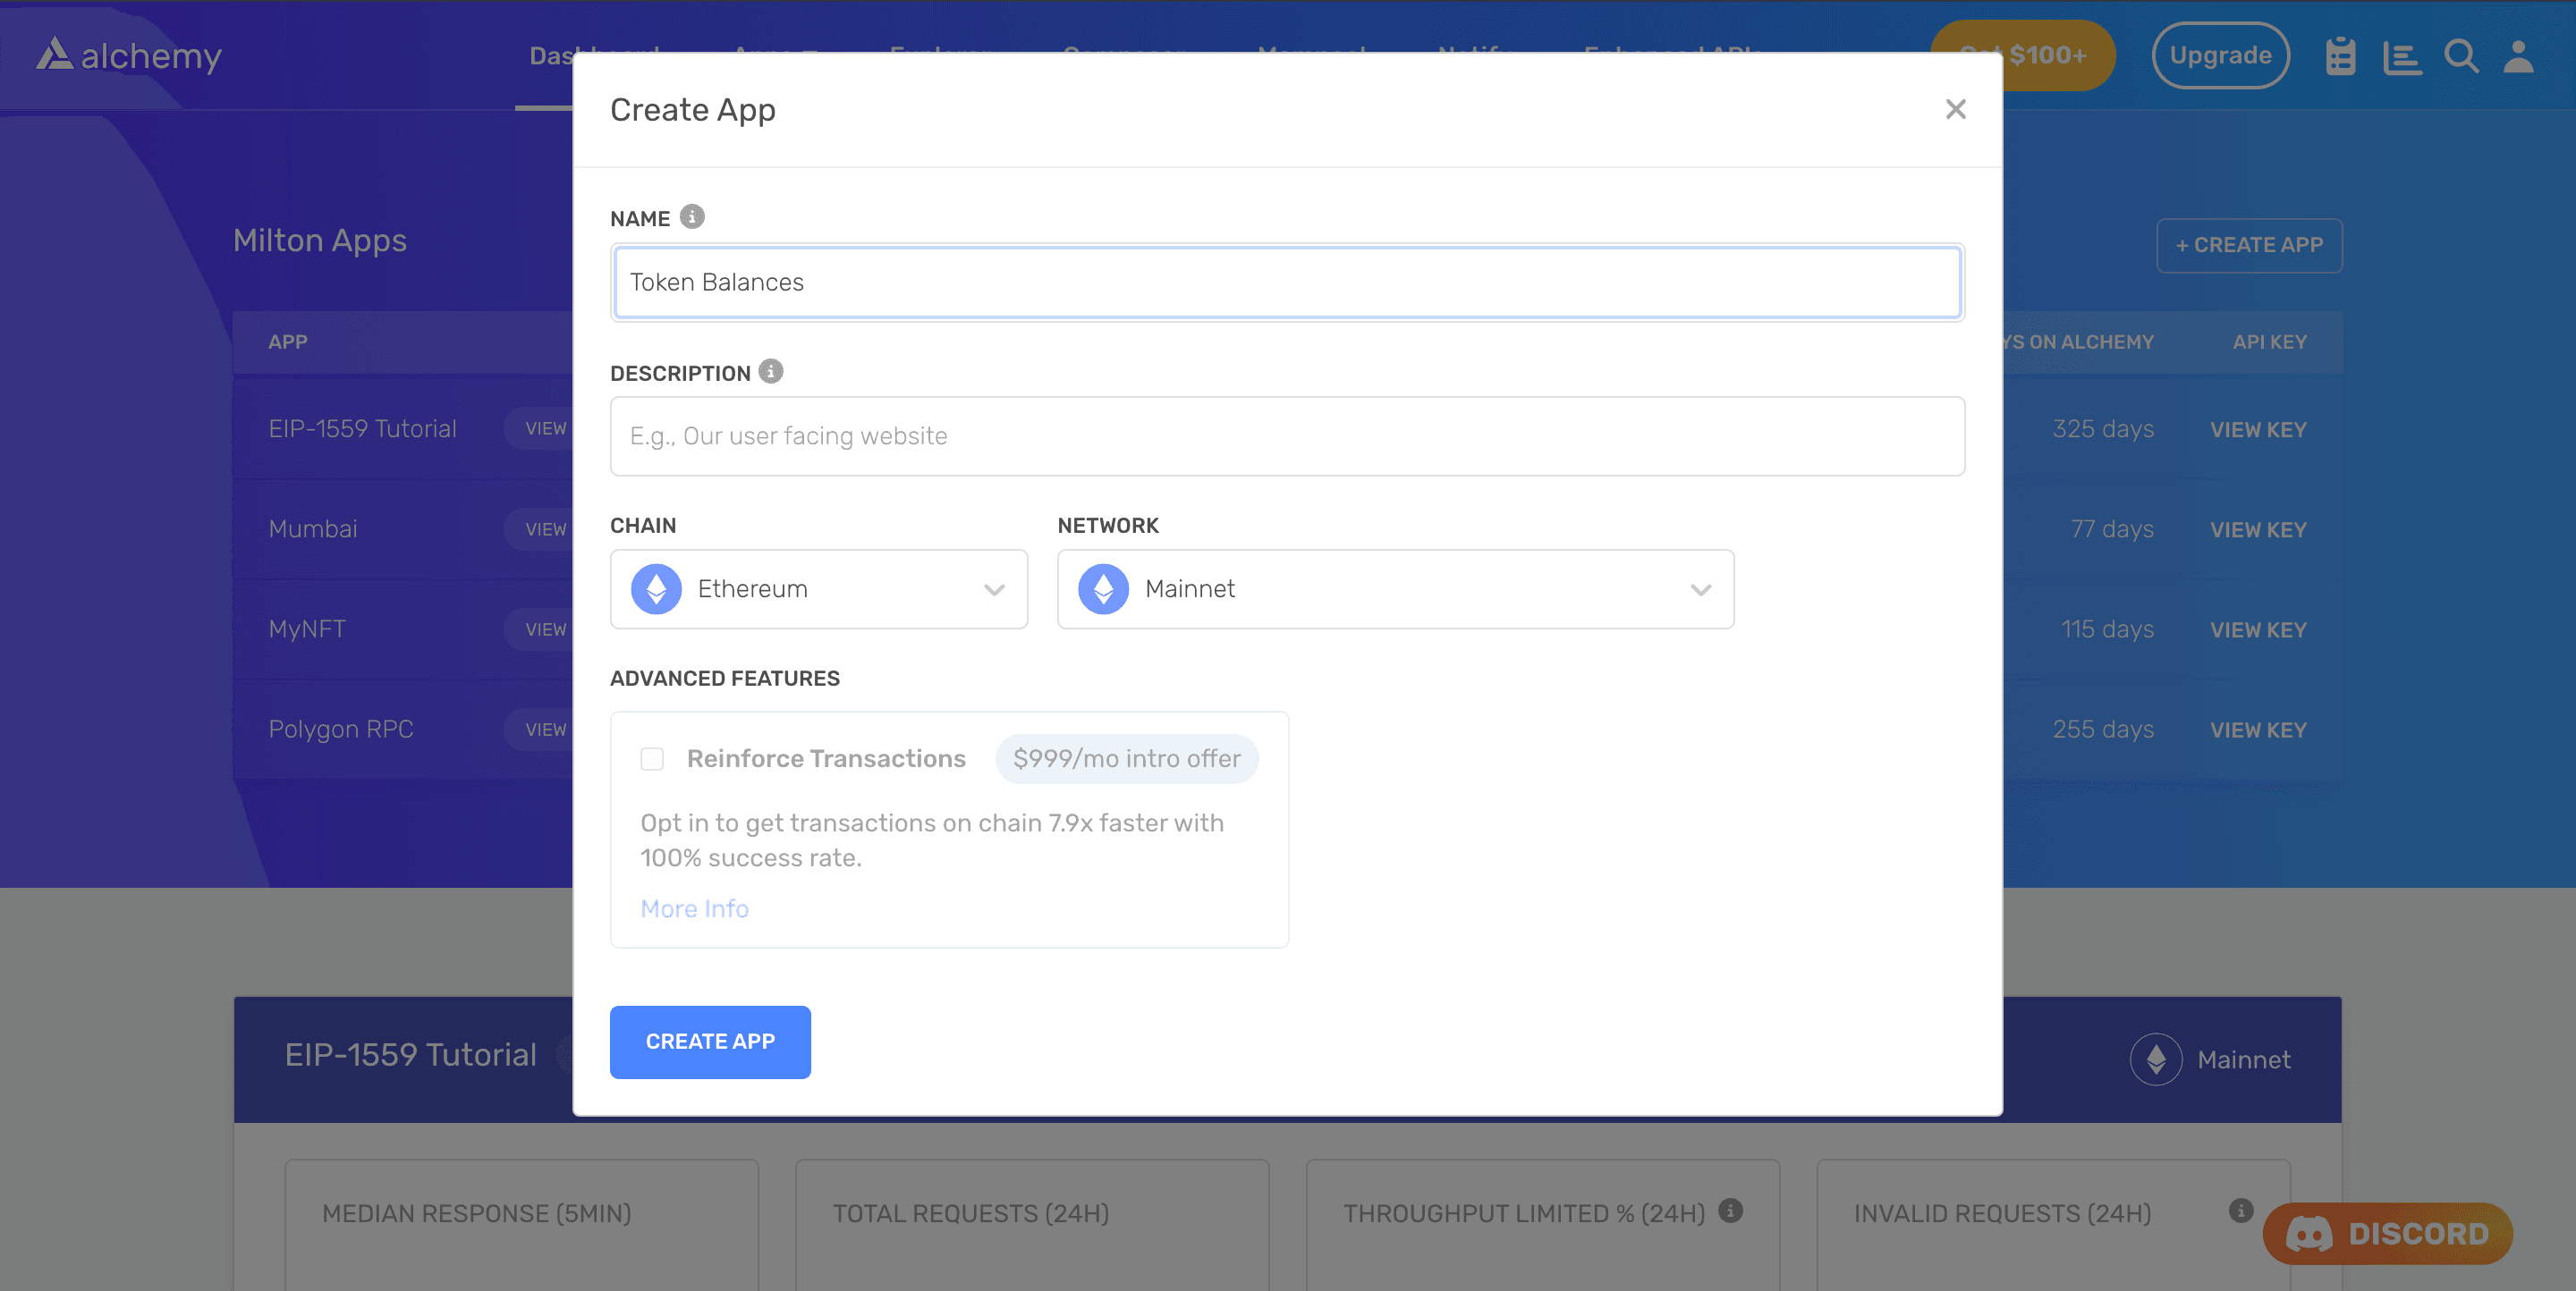2576x1291 pixels.
Task: Open the clipboard icon in header
Action: point(2340,57)
